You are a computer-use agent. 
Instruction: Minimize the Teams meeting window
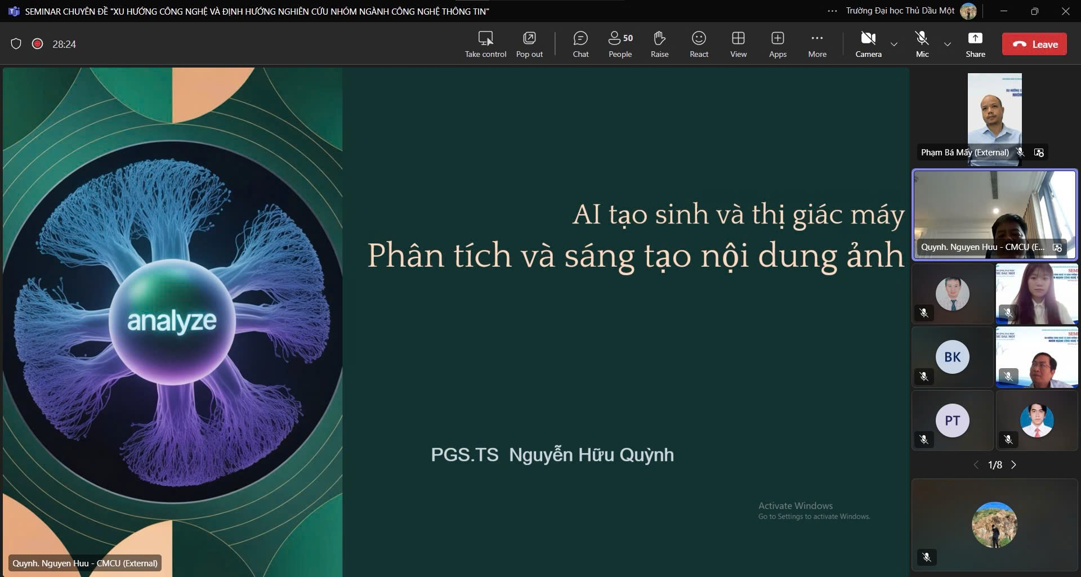point(1003,11)
